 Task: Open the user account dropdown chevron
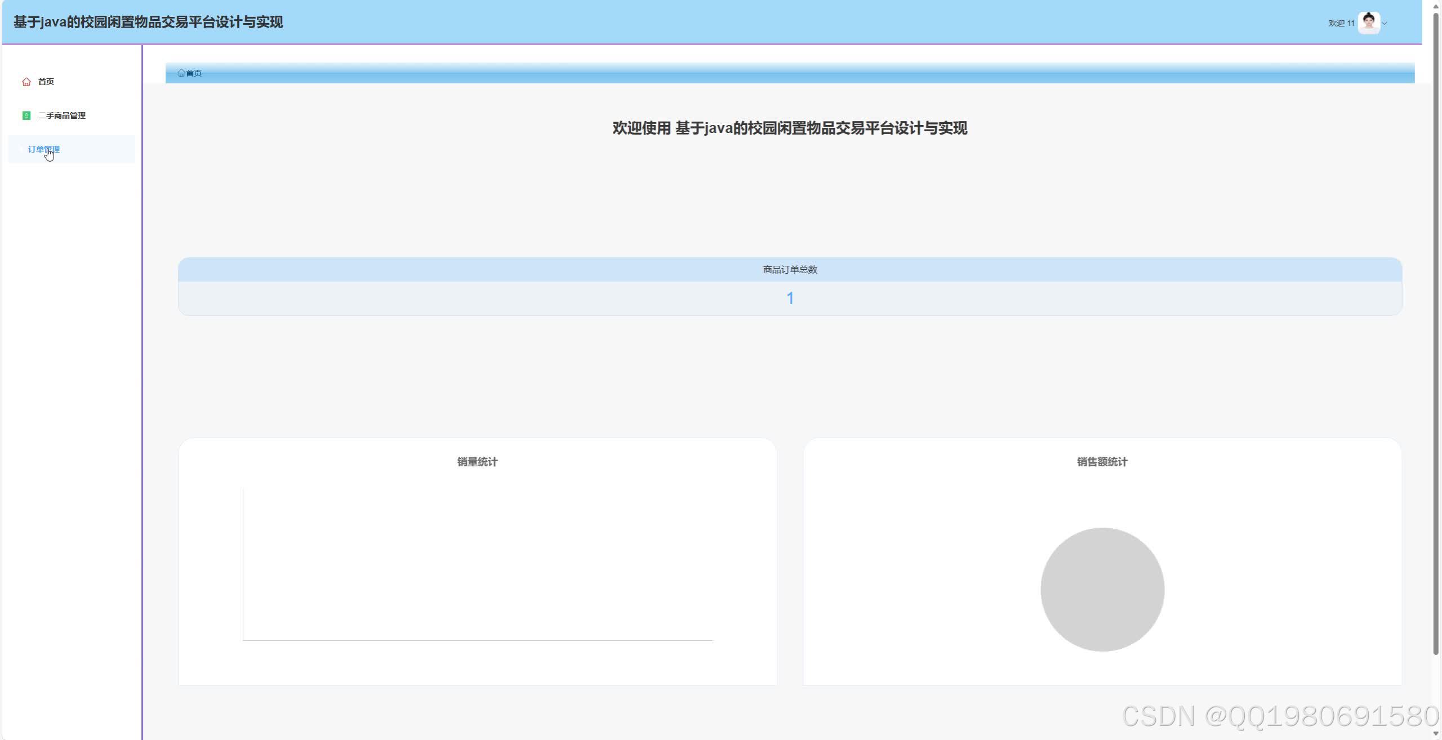coord(1384,23)
